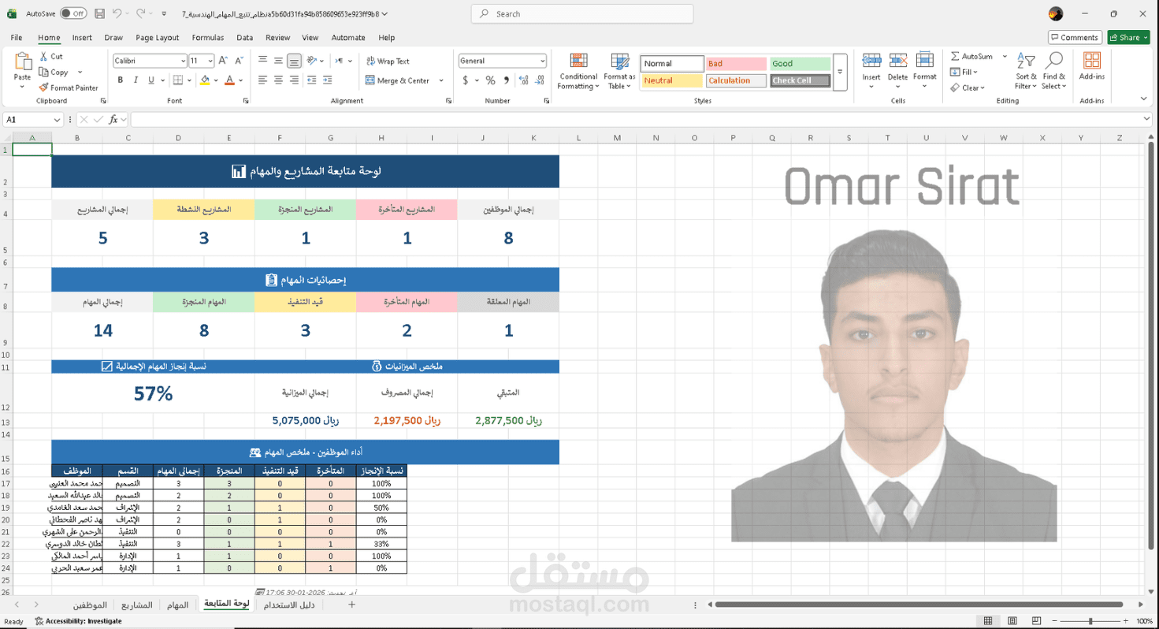Toggle the AutoSave switch
The height and width of the screenshot is (629, 1159).
(x=73, y=13)
